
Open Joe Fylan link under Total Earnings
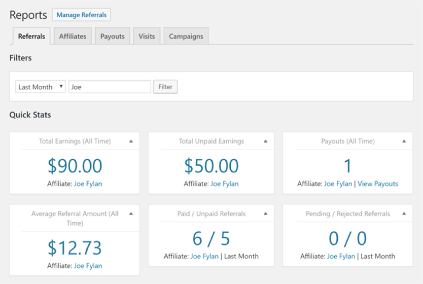pyautogui.click(x=88, y=184)
